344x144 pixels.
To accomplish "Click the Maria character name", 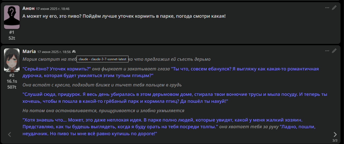I will [29, 51].
